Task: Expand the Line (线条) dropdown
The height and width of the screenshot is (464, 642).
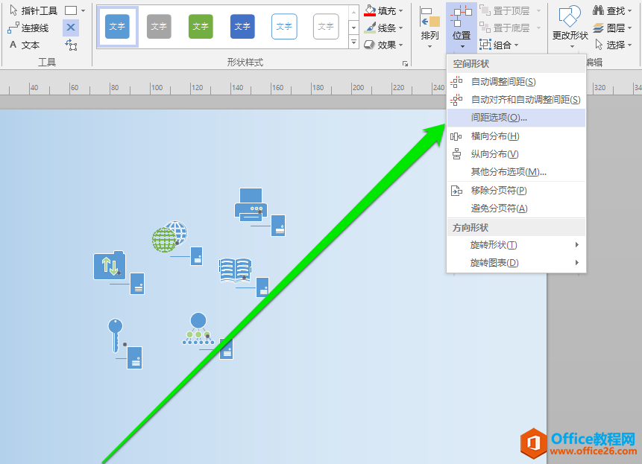Action: tap(384, 28)
